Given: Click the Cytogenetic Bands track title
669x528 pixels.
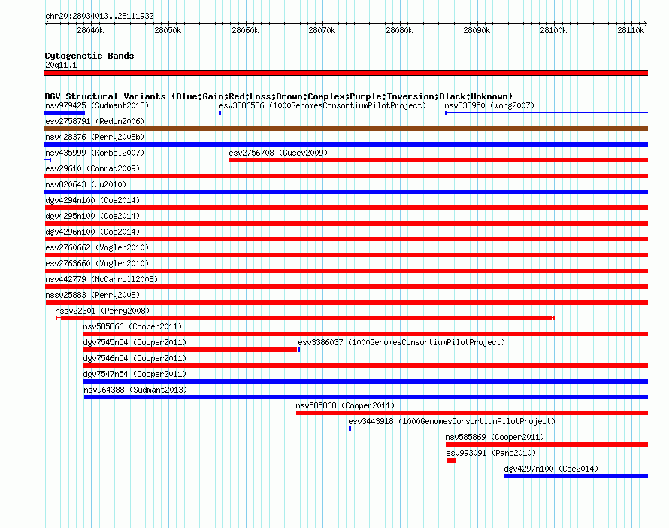Looking at the screenshot, I should 89,56.
